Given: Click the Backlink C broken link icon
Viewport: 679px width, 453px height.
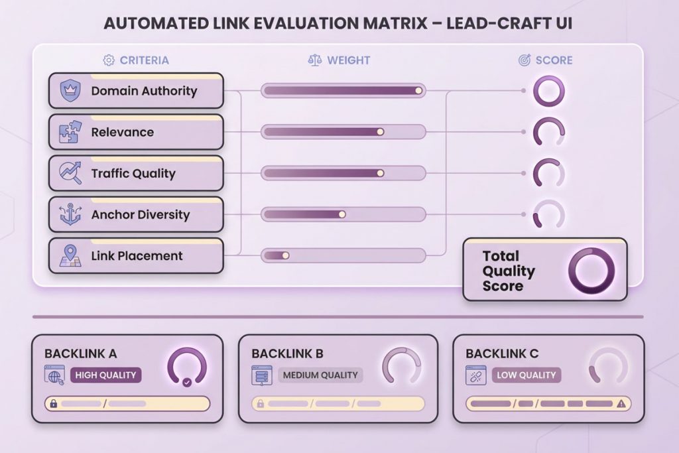Looking at the screenshot, I should pos(476,375).
